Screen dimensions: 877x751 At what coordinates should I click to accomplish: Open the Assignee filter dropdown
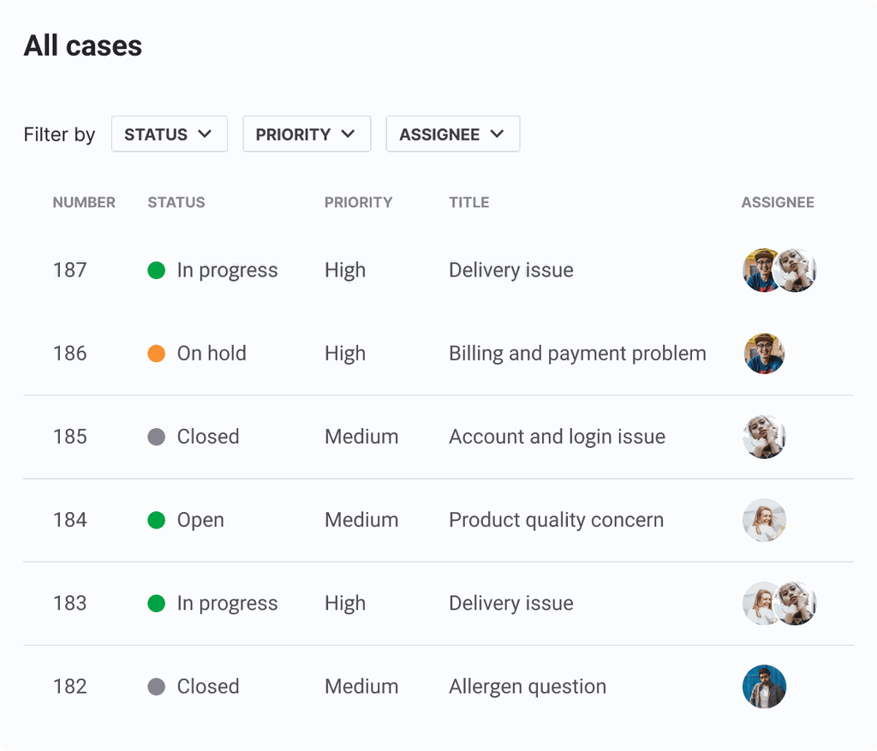(452, 134)
